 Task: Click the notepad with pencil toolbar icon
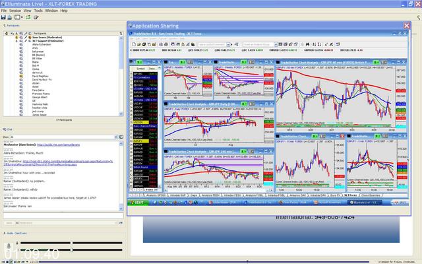pos(36,17)
